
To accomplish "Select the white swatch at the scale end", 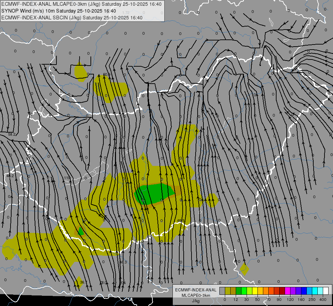I will click(326, 291).
